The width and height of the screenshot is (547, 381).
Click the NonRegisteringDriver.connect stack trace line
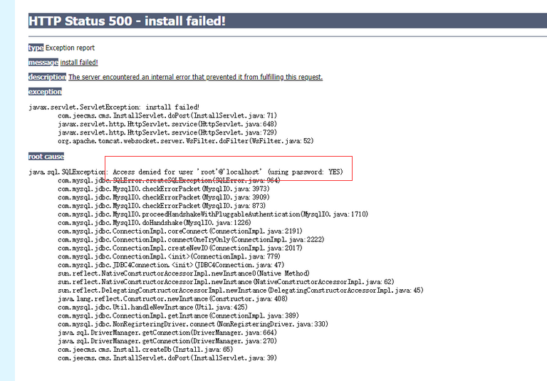[x=192, y=324]
